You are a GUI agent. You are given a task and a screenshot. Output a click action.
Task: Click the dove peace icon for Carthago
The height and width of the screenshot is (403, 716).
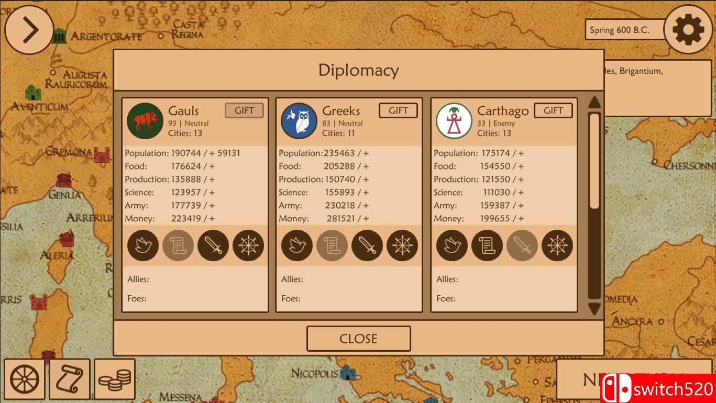pyautogui.click(x=452, y=245)
